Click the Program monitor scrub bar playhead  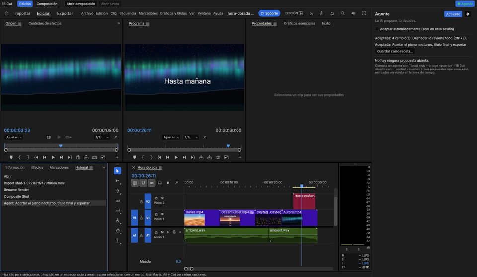click(x=228, y=146)
